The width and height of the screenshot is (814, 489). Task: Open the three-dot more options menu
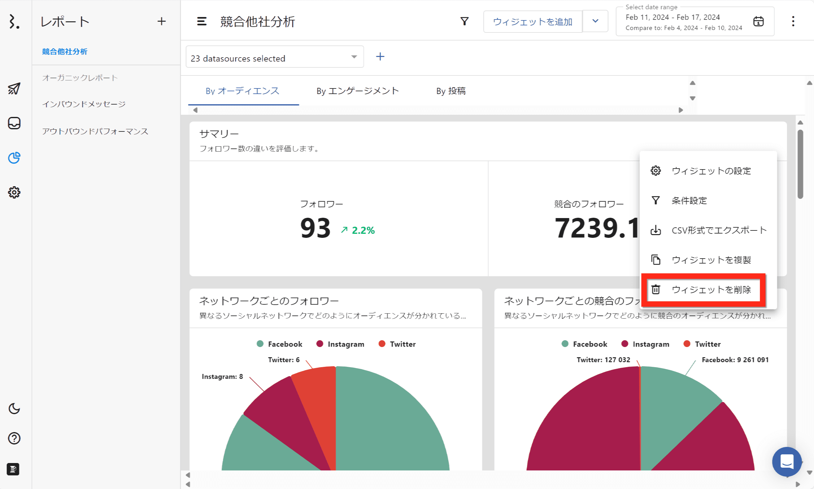(793, 21)
